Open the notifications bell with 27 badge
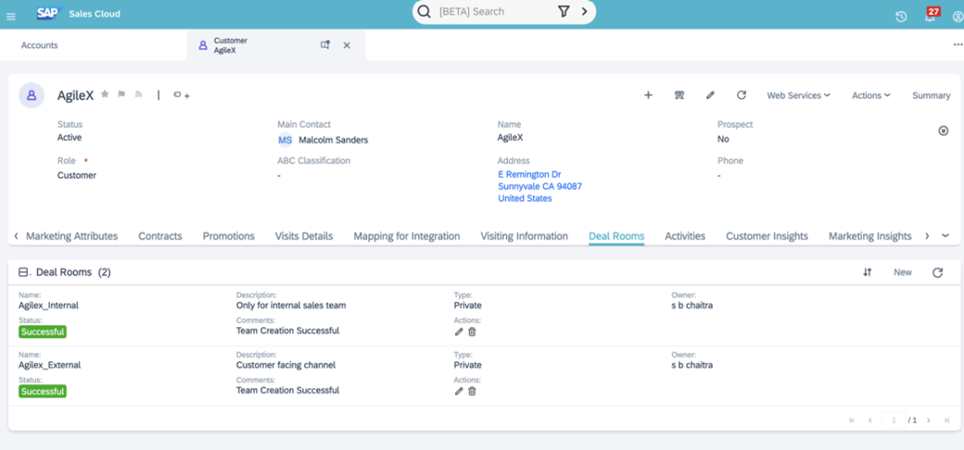Viewport: 964px width, 450px height. pos(930,15)
